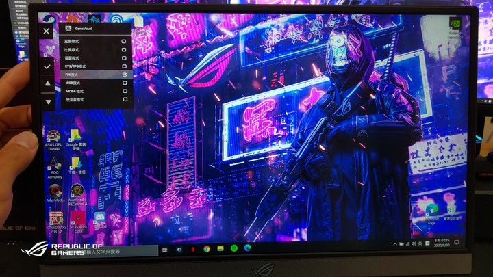Select the AVerMedia RECentral 4 shortcut

77,195
